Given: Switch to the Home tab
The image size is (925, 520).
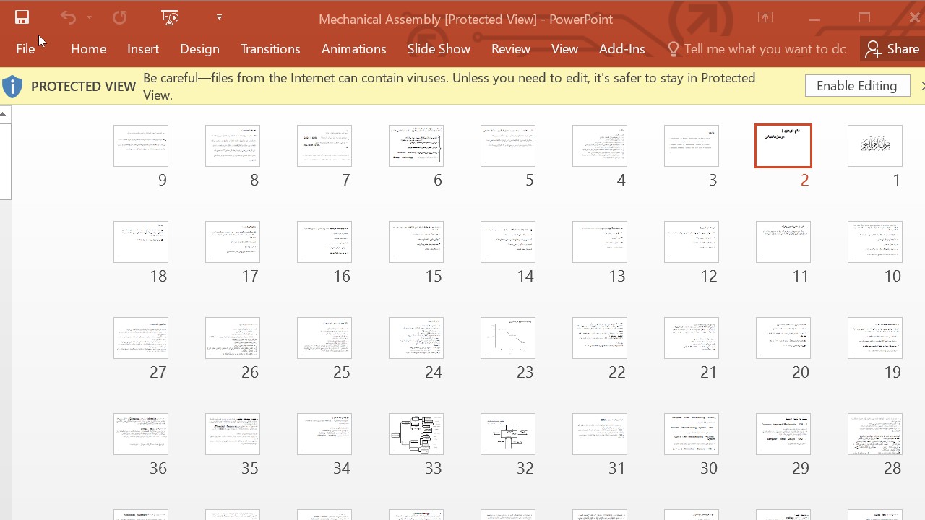Looking at the screenshot, I should pos(89,49).
